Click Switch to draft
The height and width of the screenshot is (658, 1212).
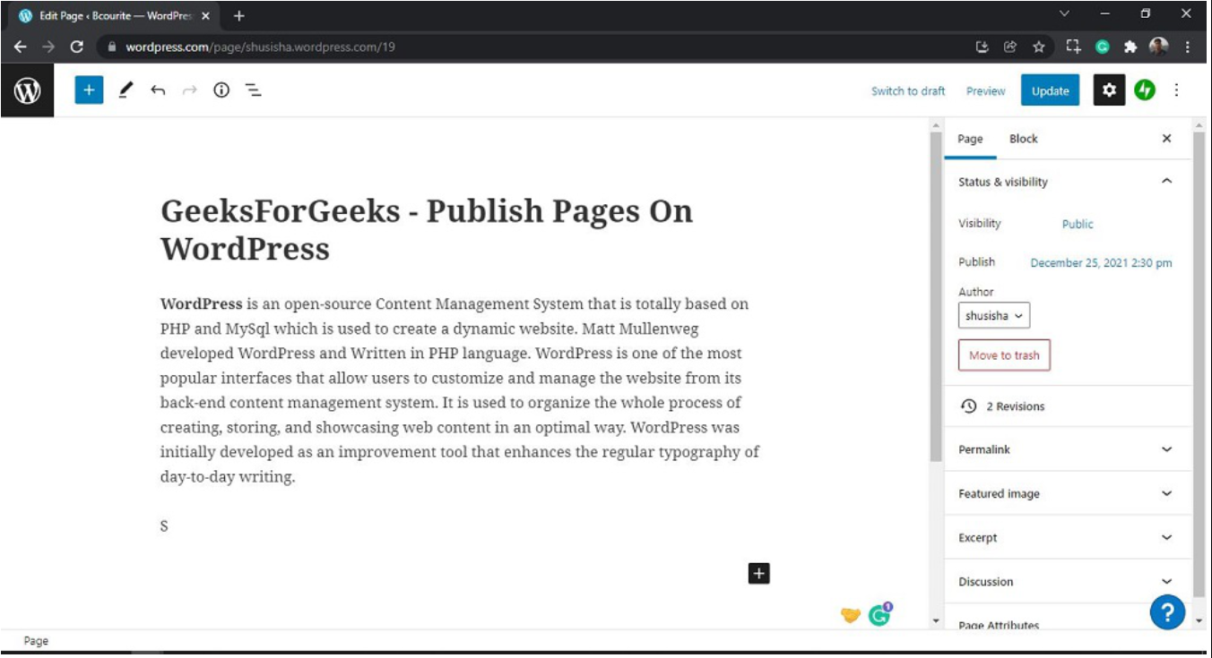(x=908, y=91)
